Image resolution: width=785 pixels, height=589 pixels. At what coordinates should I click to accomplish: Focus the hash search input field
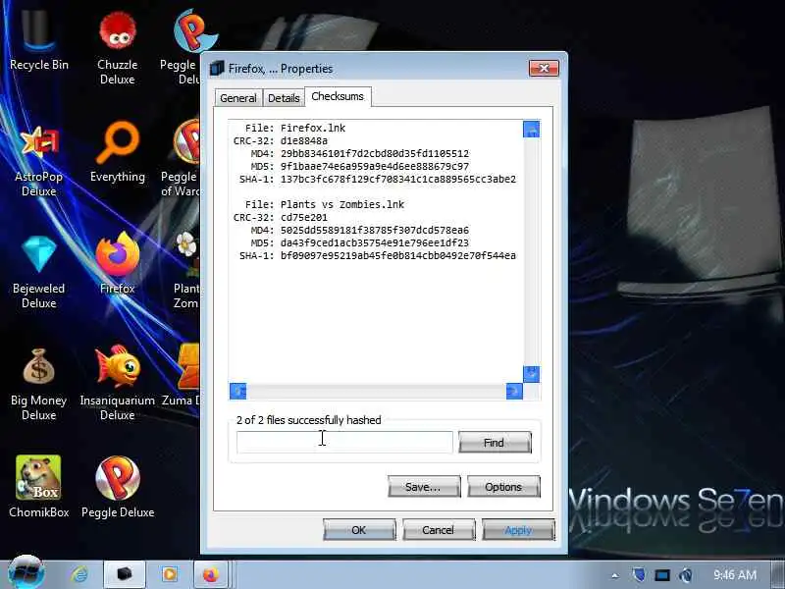coord(344,443)
